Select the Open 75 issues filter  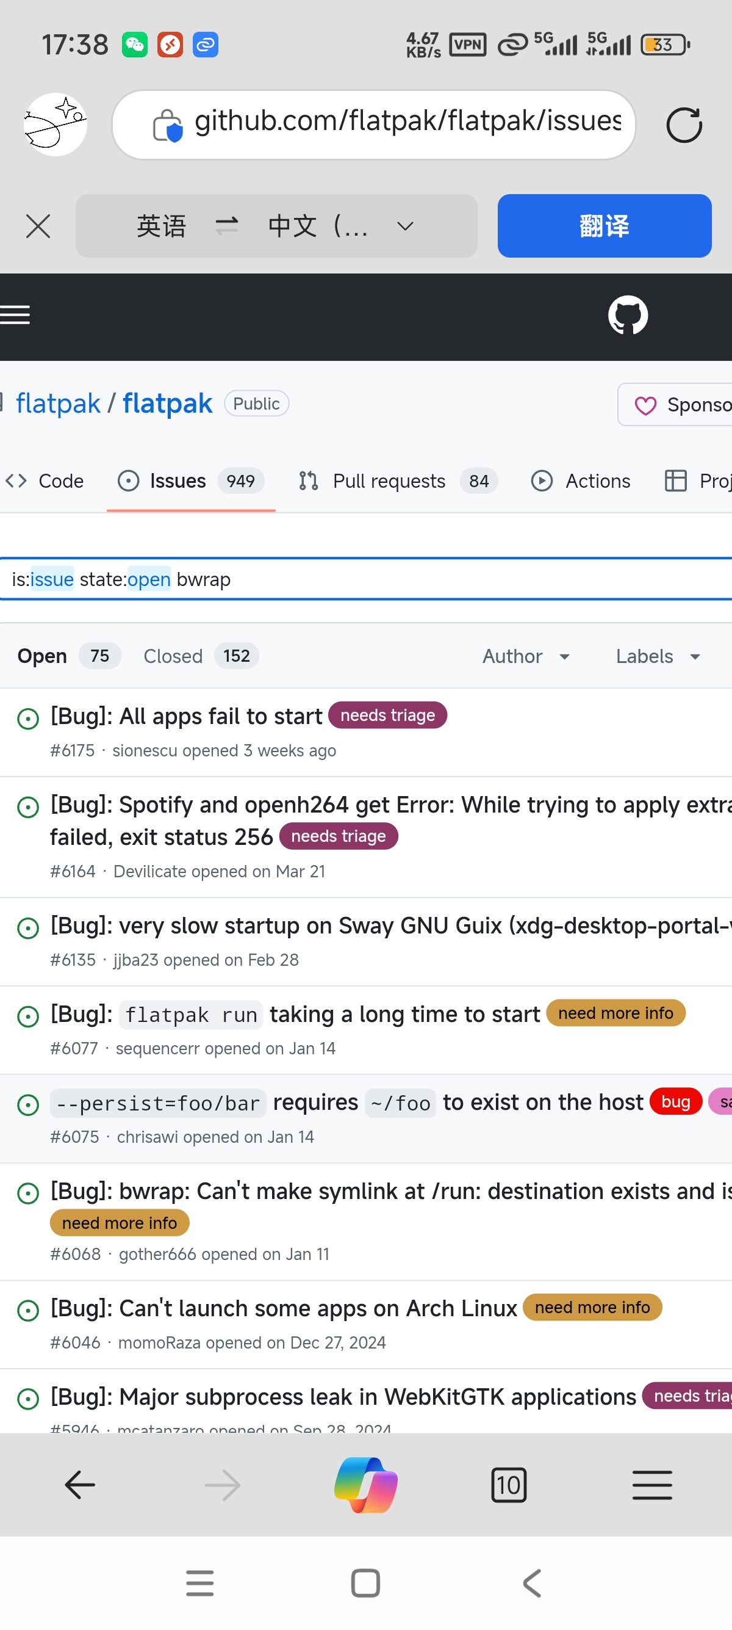[69, 656]
